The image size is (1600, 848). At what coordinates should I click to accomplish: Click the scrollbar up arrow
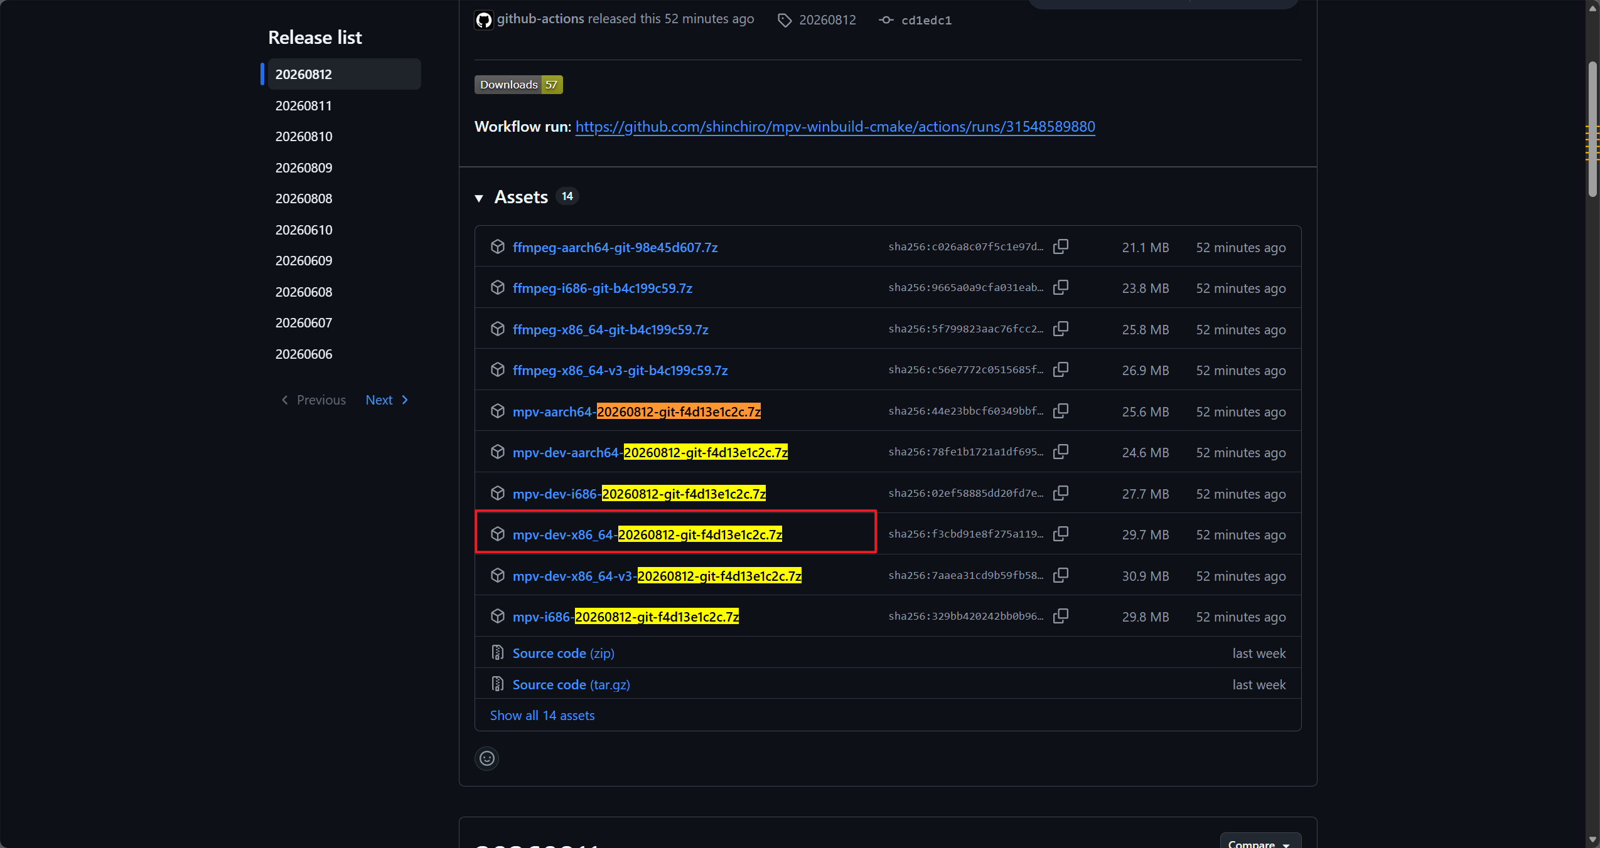click(x=1592, y=8)
